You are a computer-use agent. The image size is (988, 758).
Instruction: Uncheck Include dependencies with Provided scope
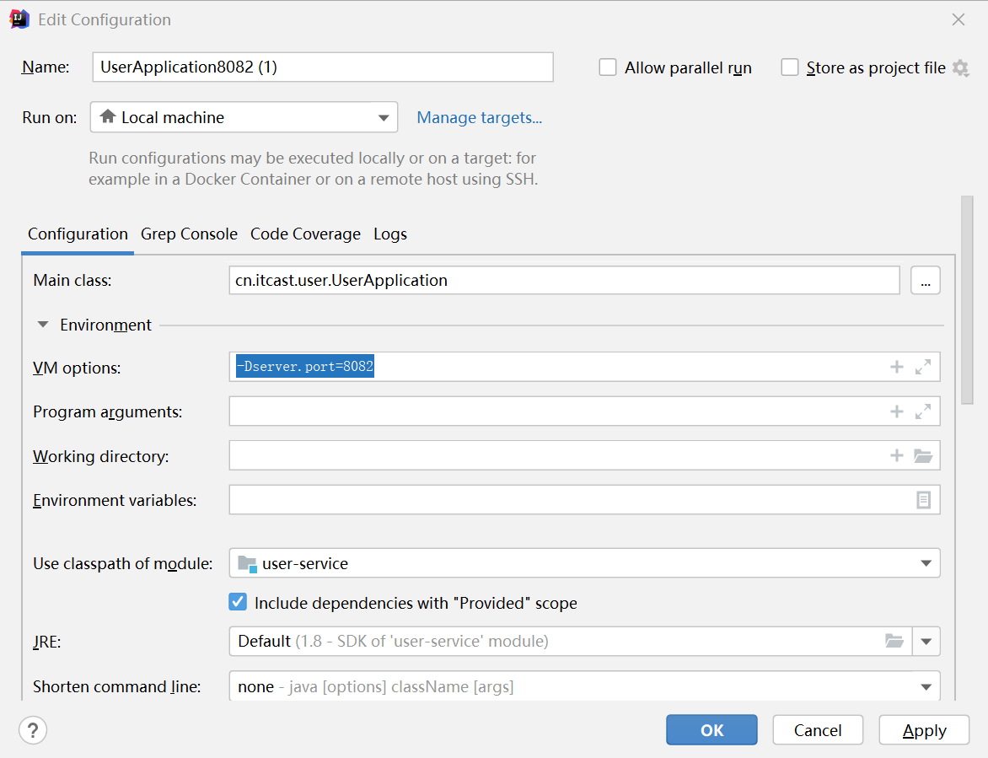pos(239,603)
